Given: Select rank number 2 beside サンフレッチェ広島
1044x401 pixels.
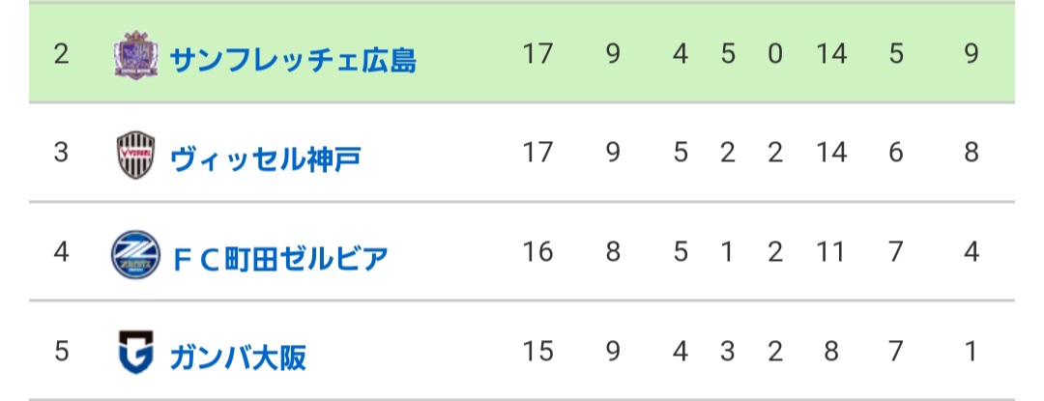Looking at the screenshot, I should (x=61, y=54).
